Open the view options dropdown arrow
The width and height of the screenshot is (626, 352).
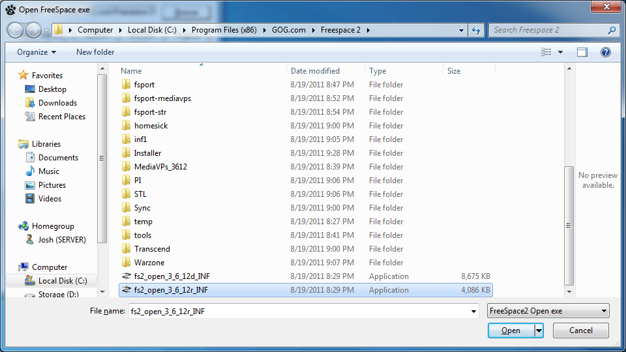point(561,52)
